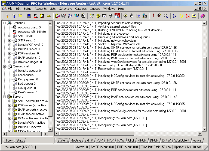The image size is (209, 151).
Task: Open the Queues menu
Action: click(95, 9)
